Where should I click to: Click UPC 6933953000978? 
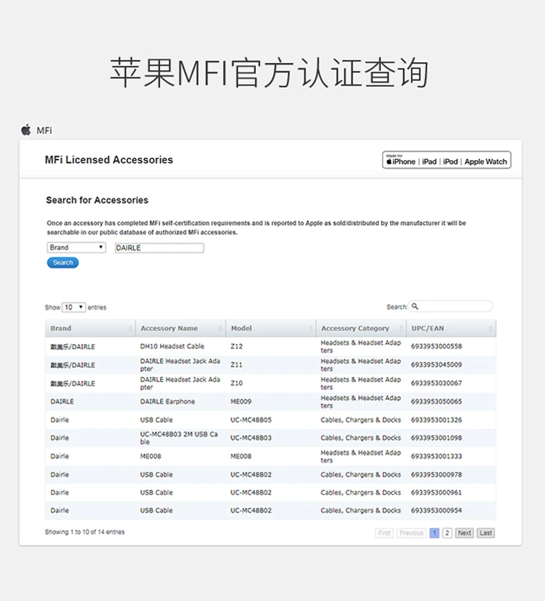click(436, 475)
